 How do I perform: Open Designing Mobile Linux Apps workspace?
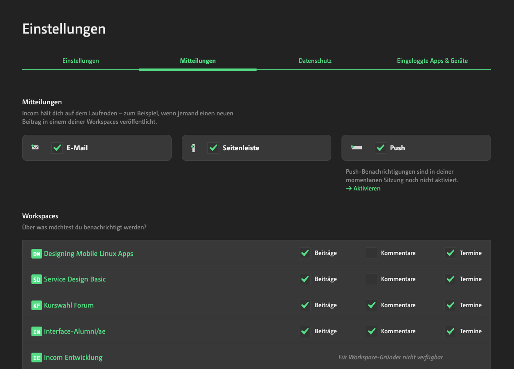pyautogui.click(x=88, y=253)
